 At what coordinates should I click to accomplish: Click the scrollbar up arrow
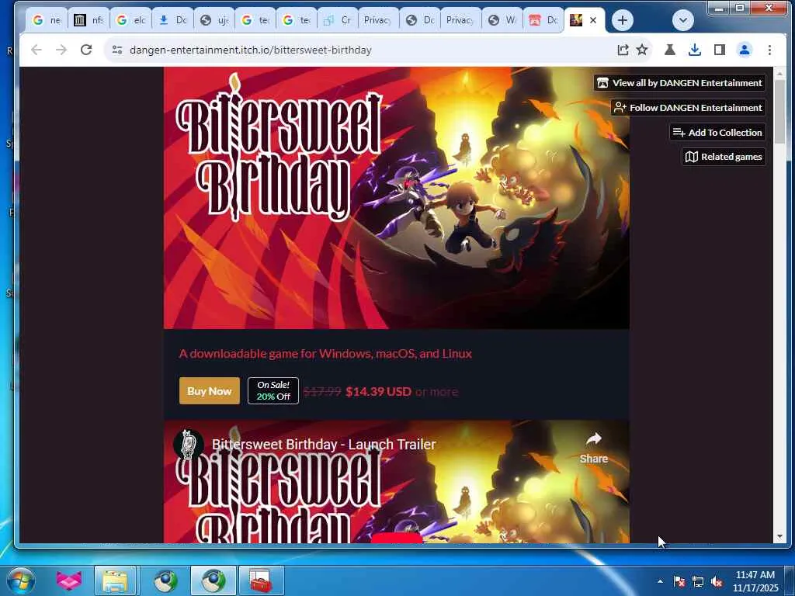779,74
